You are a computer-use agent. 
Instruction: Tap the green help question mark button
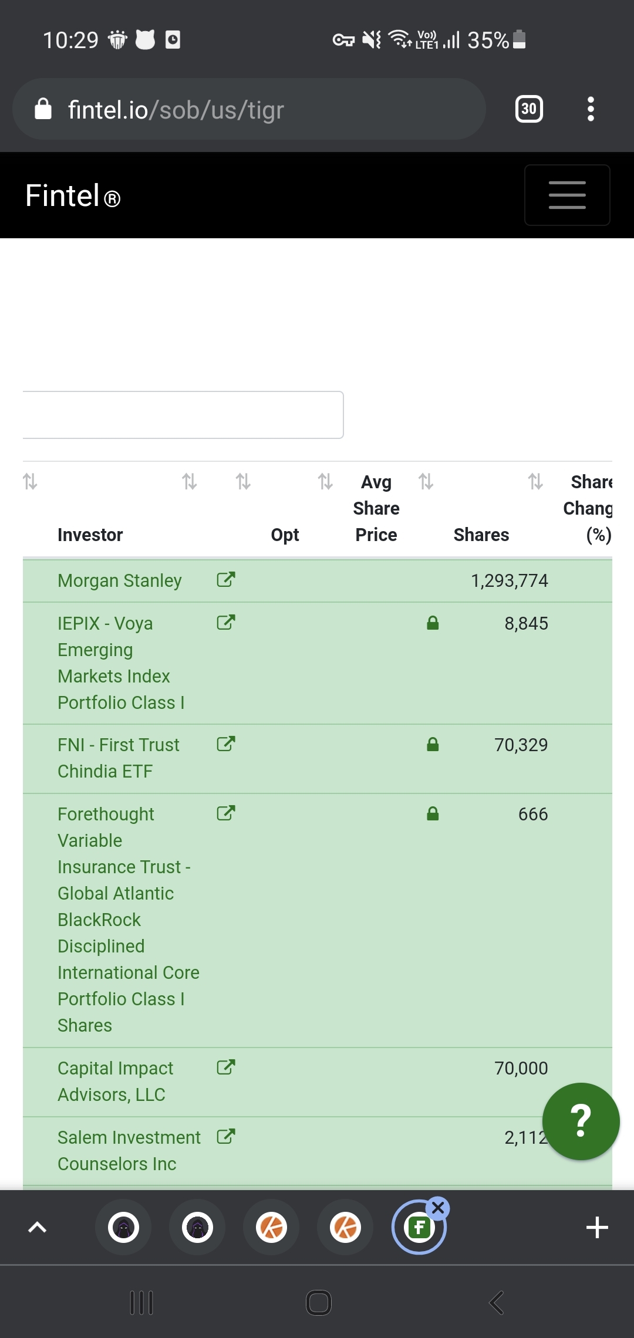click(581, 1121)
